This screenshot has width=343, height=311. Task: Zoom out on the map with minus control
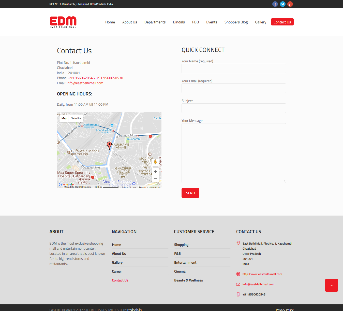tap(155, 179)
